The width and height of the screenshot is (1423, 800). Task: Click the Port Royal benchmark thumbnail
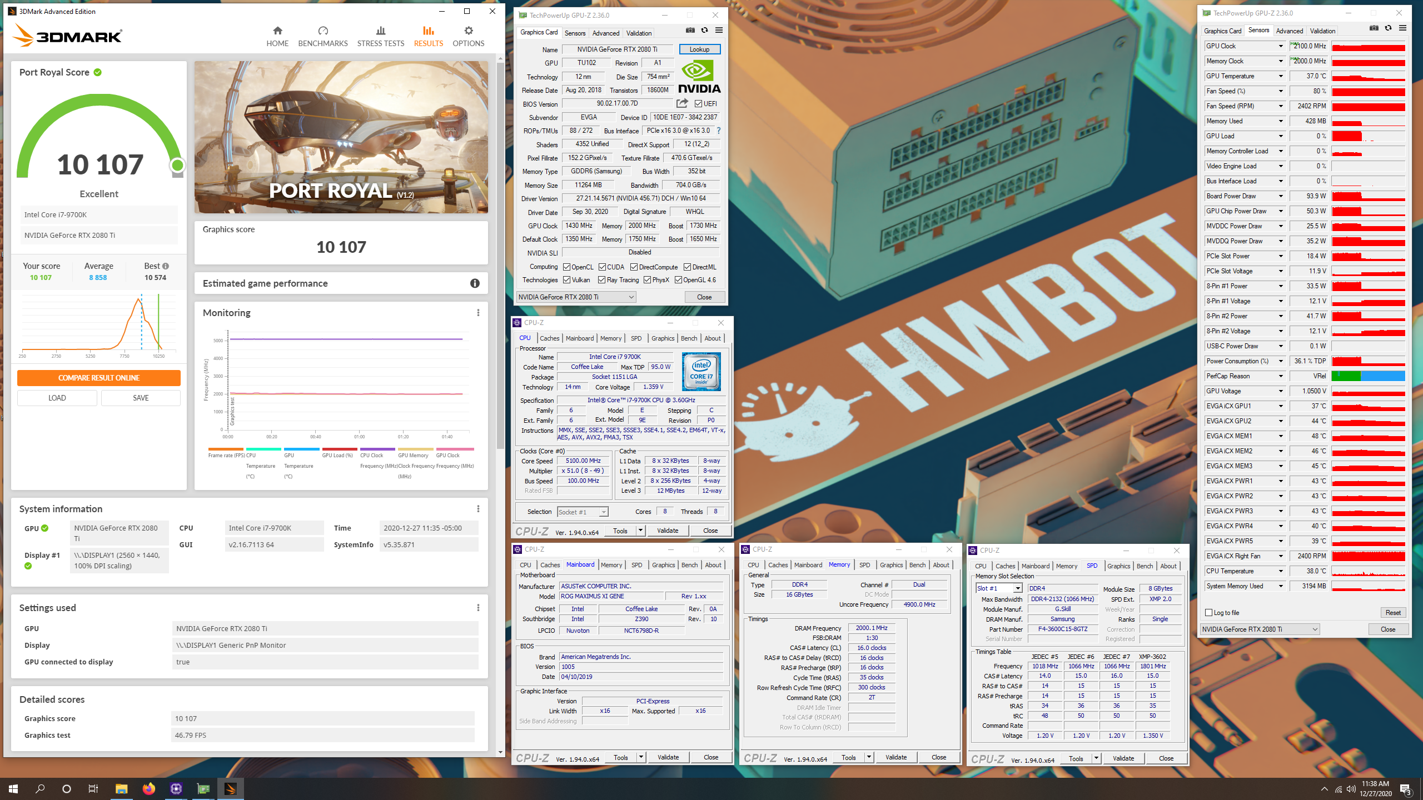[341, 137]
